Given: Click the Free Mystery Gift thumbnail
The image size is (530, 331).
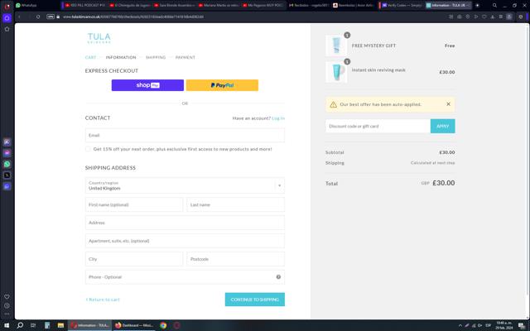Looking at the screenshot, I should (x=336, y=46).
